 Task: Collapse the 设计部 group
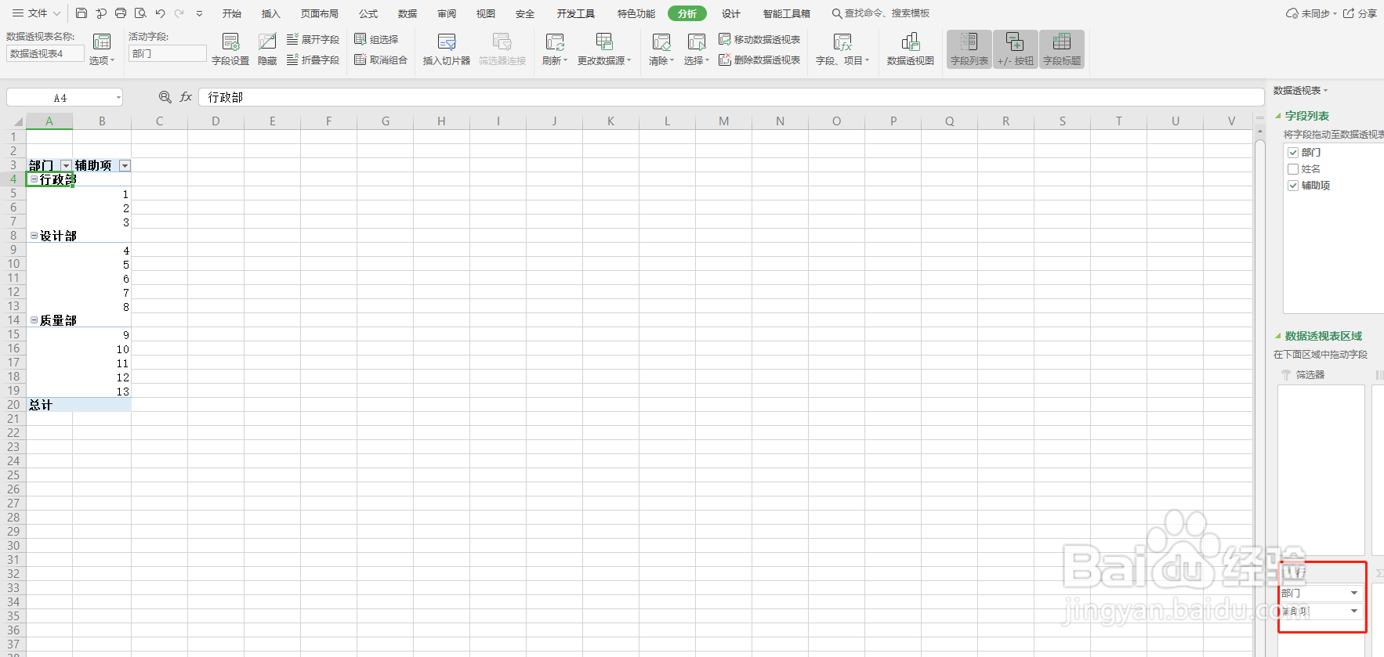(34, 236)
